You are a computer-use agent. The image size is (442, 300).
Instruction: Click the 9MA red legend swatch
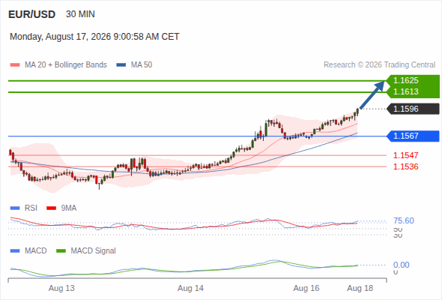tap(51, 208)
